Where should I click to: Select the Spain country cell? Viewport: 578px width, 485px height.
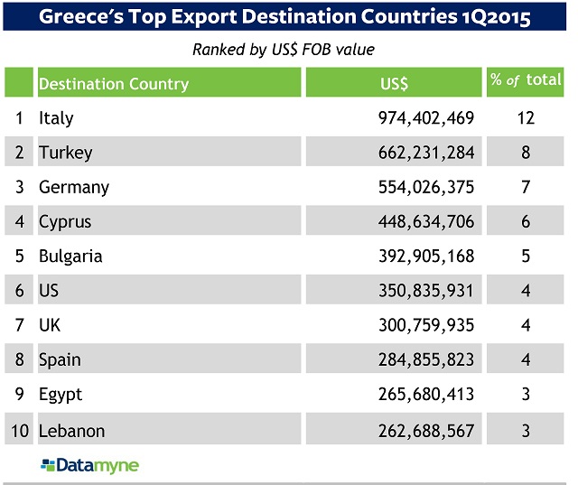point(60,360)
